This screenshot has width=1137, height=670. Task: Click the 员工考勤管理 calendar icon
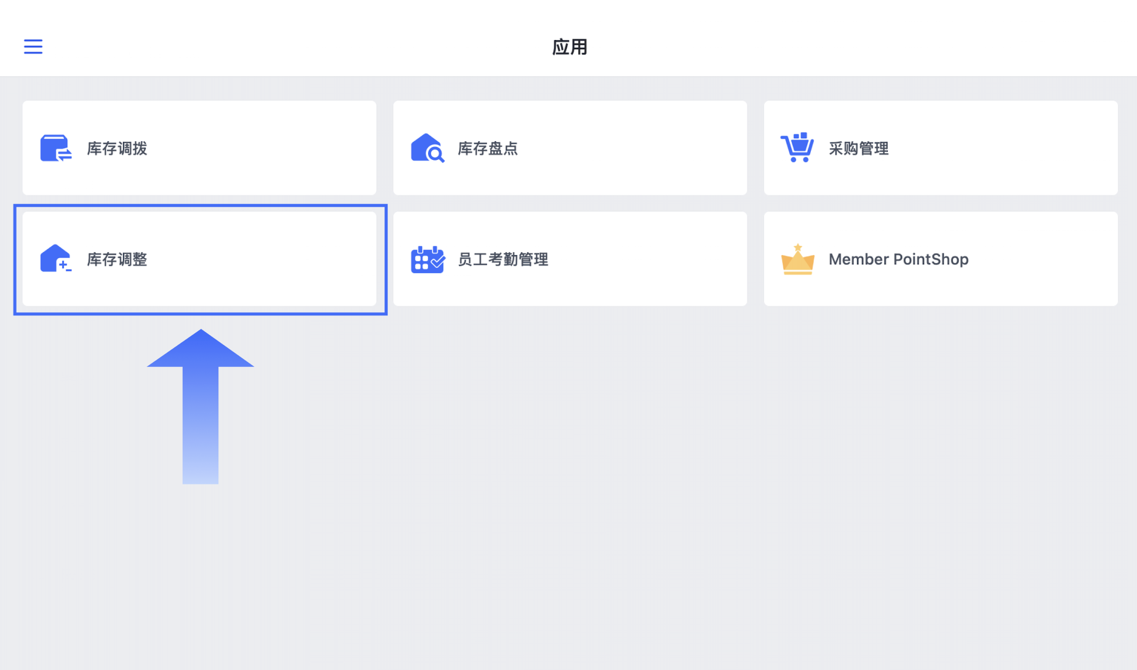pyautogui.click(x=427, y=259)
